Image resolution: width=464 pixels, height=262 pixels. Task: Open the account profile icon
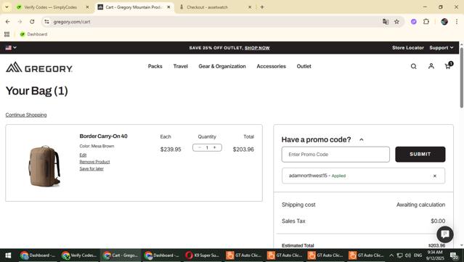(x=431, y=66)
